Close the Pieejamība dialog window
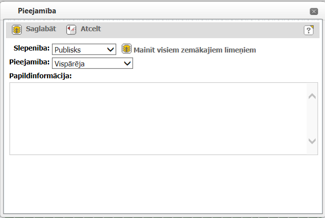This screenshot has height=218, width=325. click(314, 11)
